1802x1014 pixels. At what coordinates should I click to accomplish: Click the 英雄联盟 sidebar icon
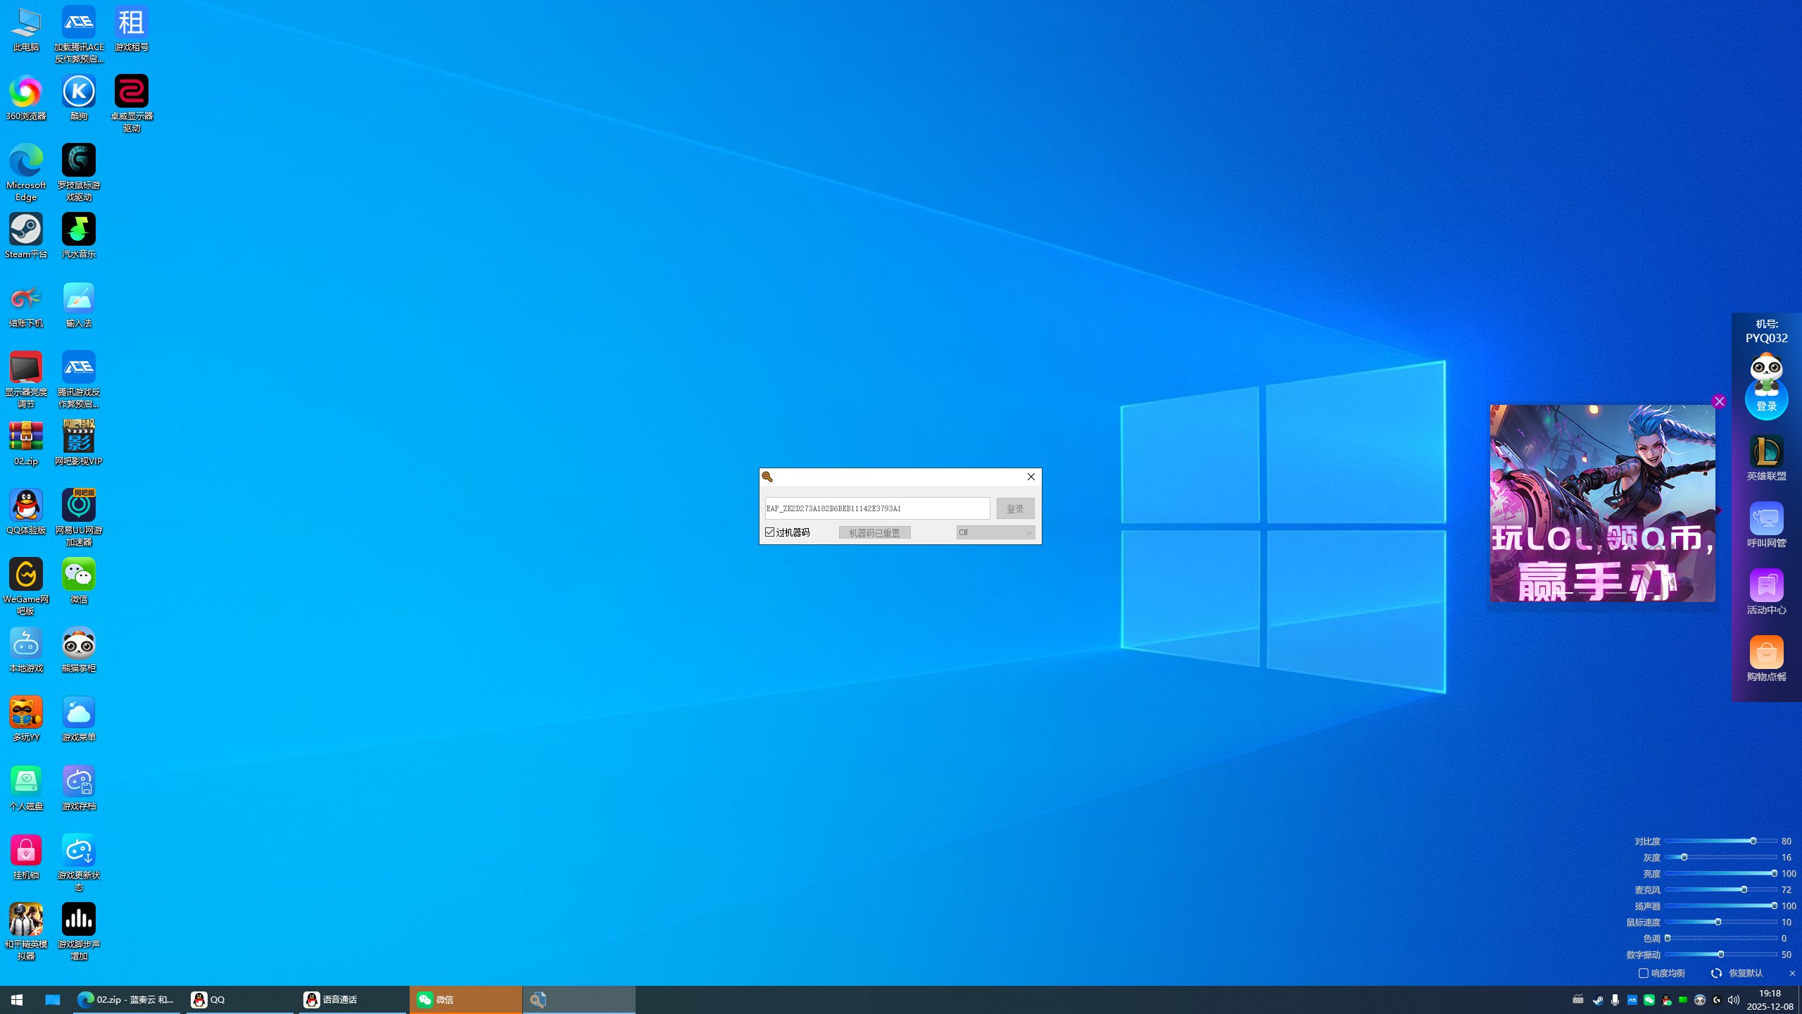pyautogui.click(x=1766, y=452)
